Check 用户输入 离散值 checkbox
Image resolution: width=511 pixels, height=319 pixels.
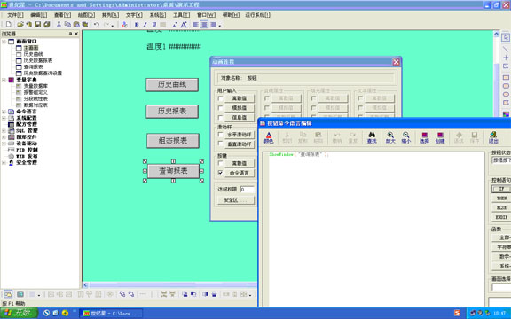coord(220,98)
